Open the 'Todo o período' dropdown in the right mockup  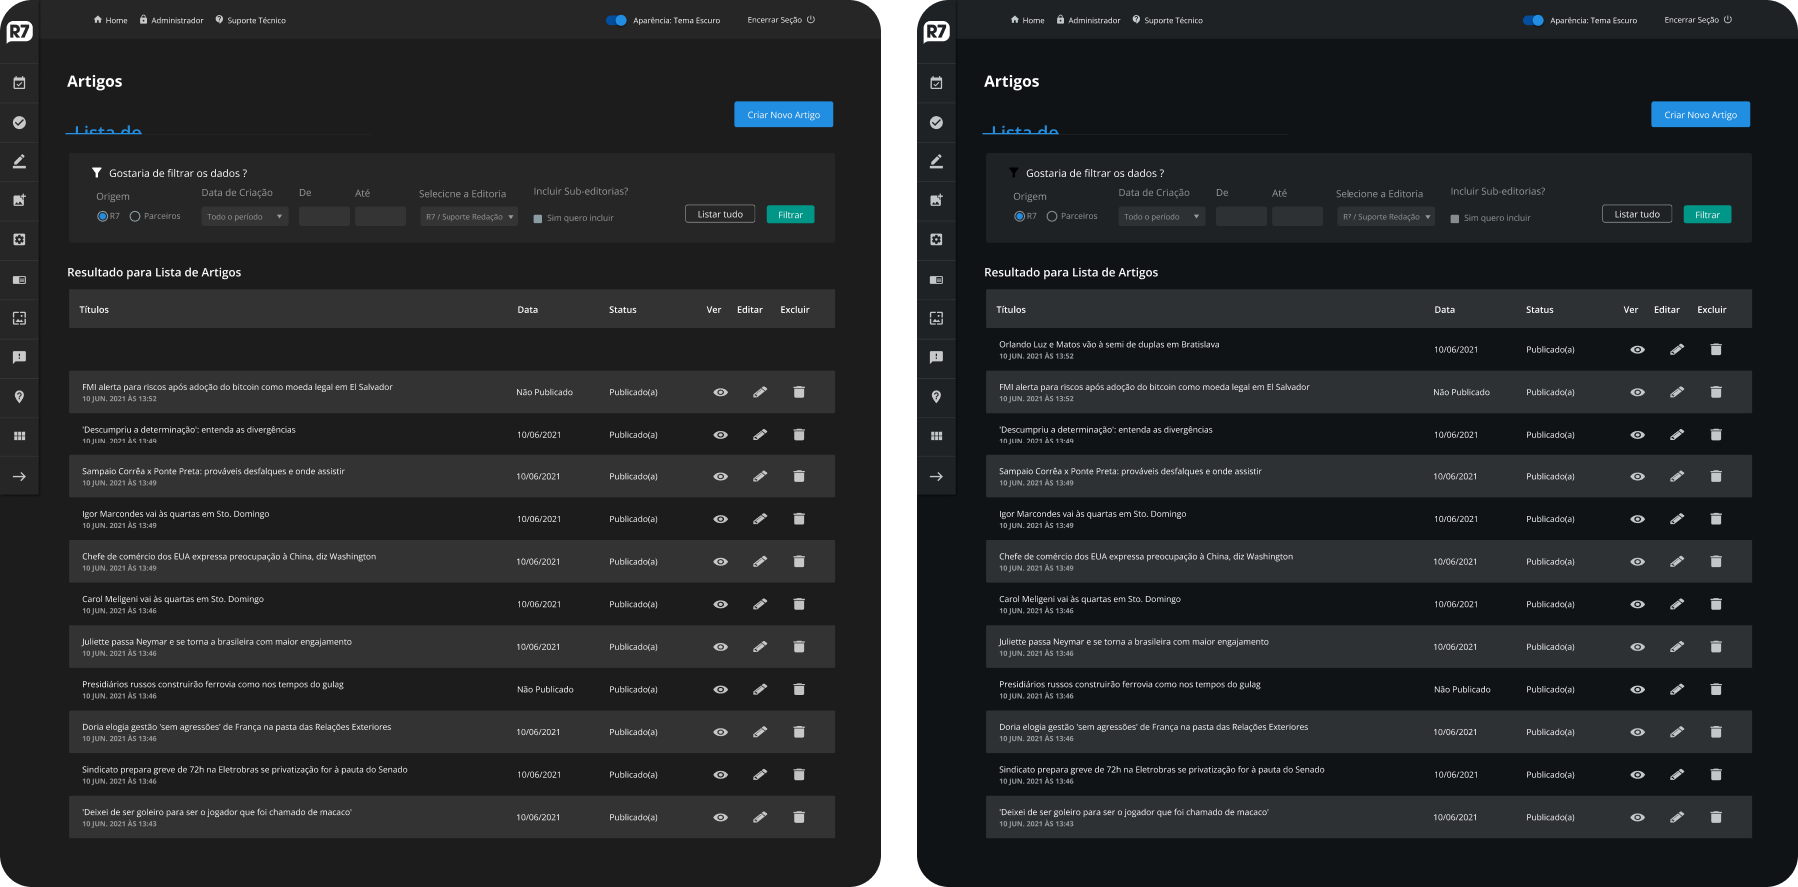1162,216
